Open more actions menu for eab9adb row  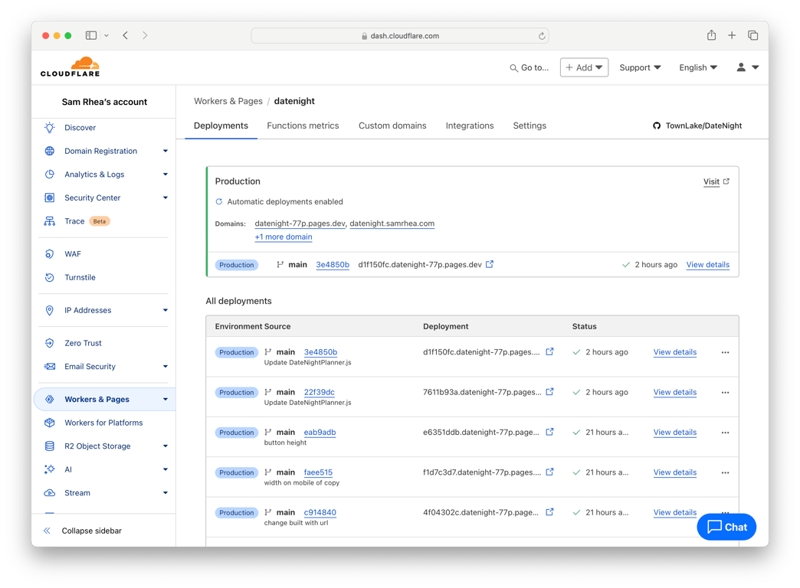coord(725,433)
